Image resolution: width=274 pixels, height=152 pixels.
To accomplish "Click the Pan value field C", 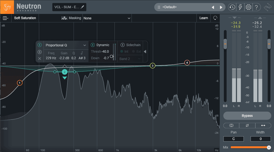I will click(234, 139).
